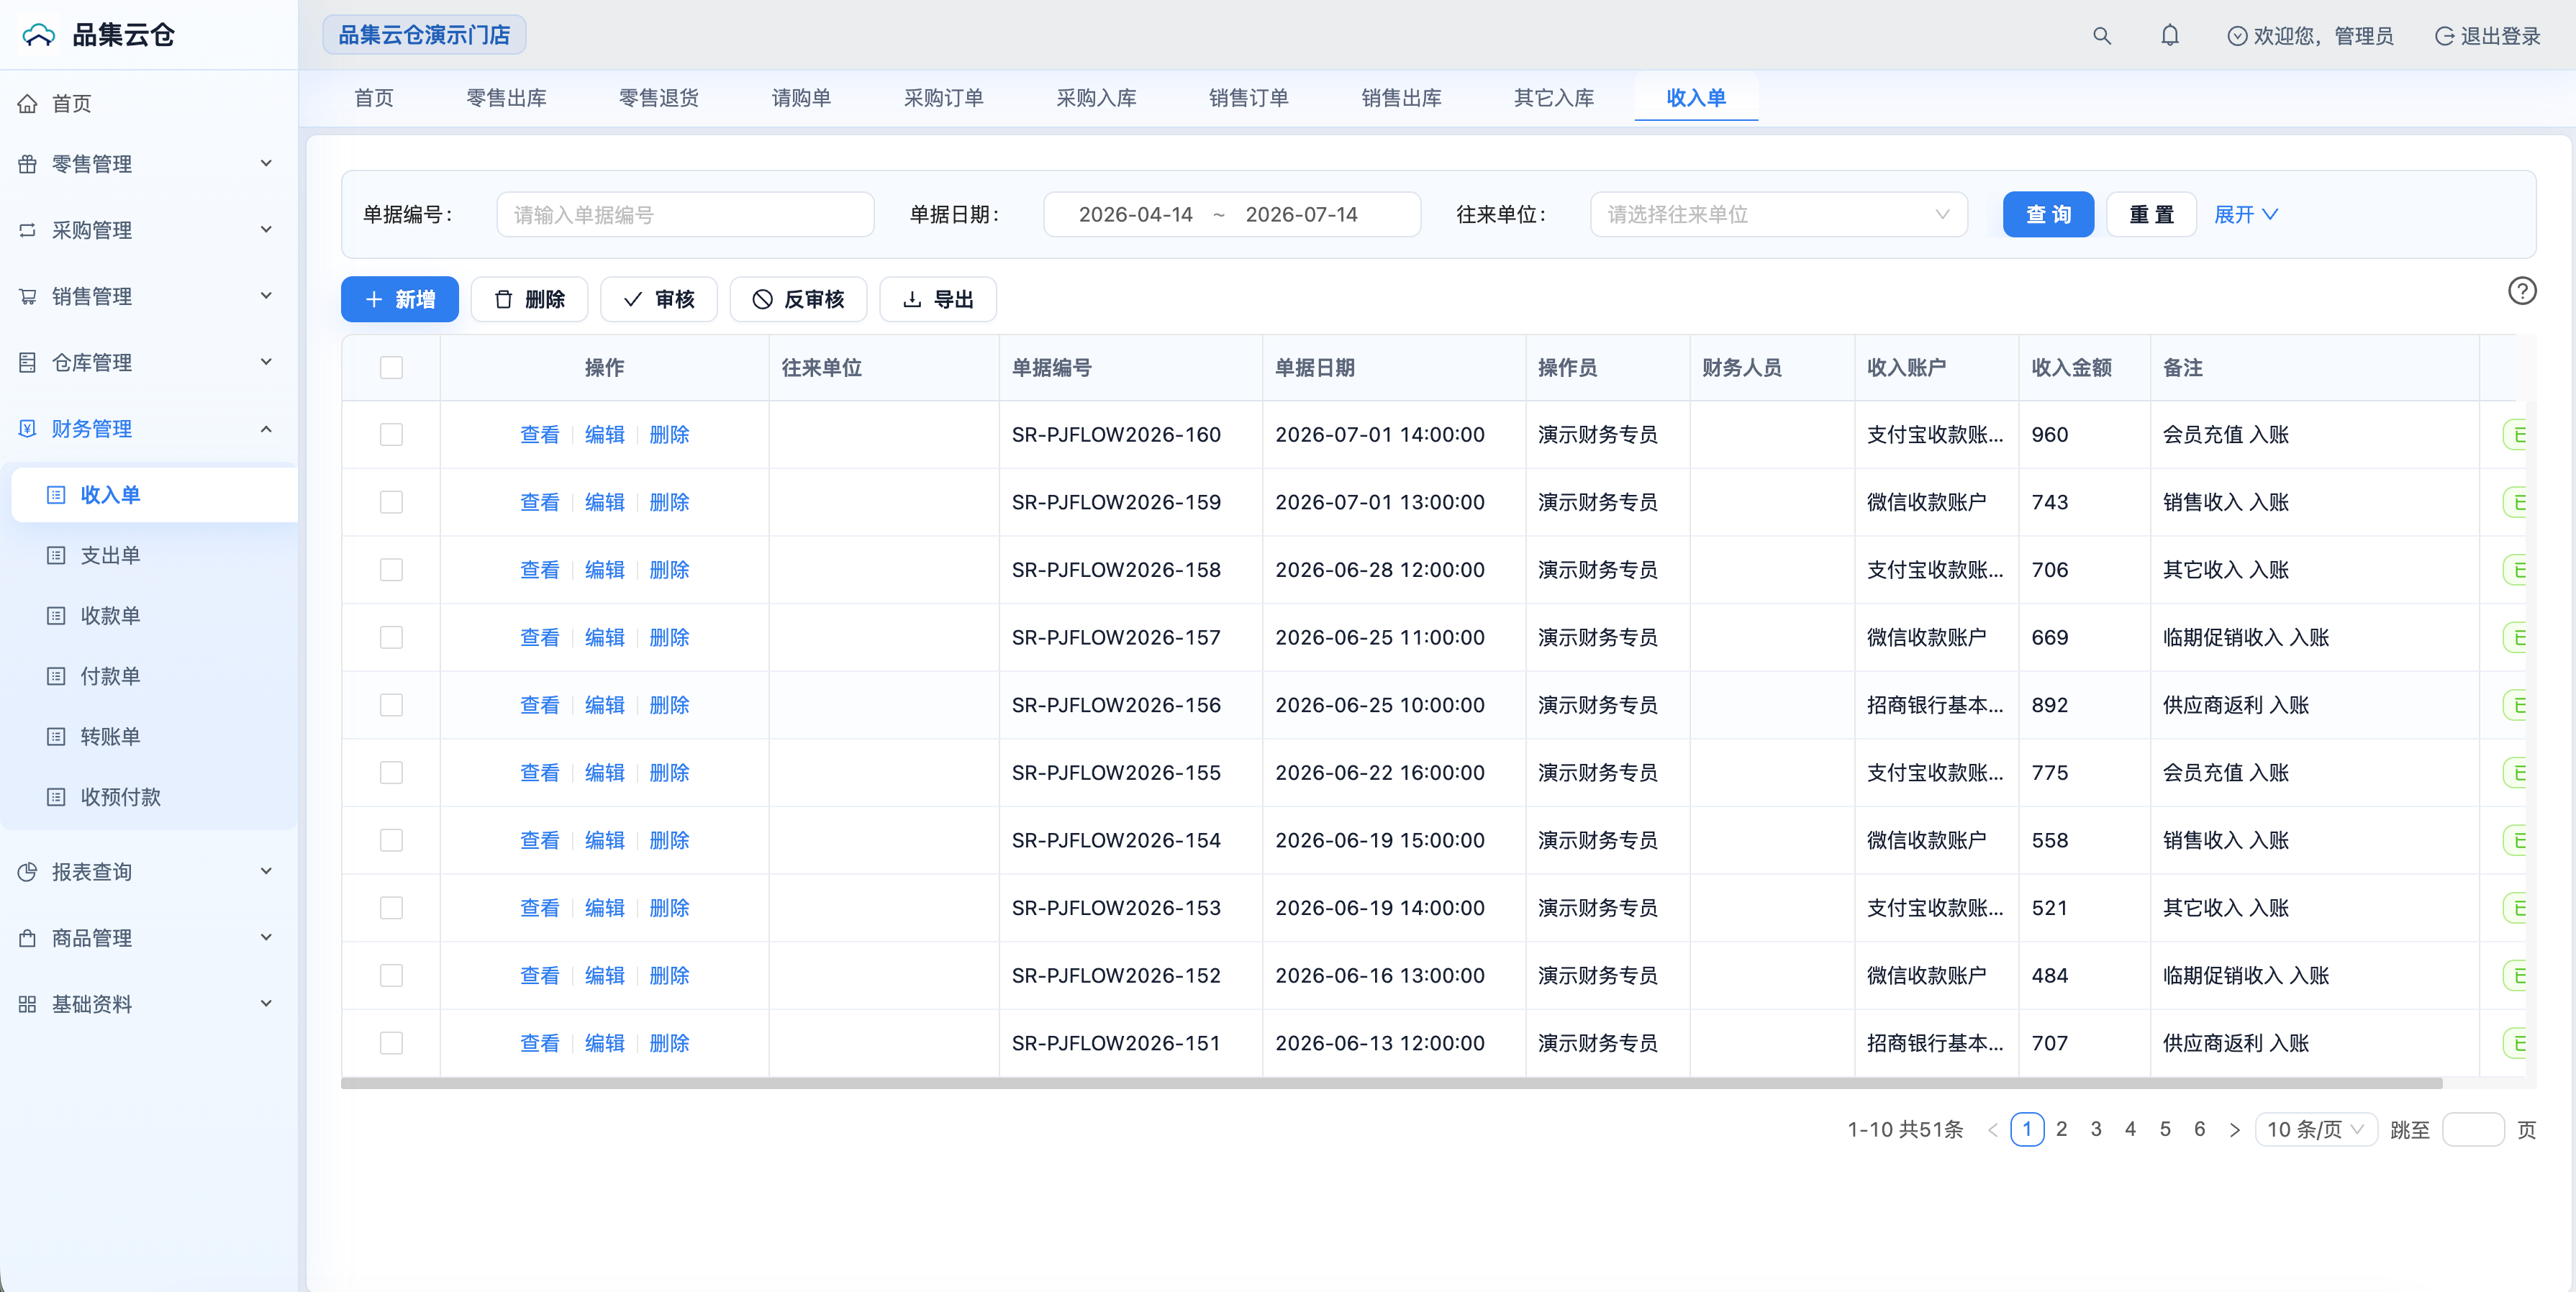Screen dimensions: 2576x1292
Task: Click the gift icon for 零售管理
Action: click(28, 164)
